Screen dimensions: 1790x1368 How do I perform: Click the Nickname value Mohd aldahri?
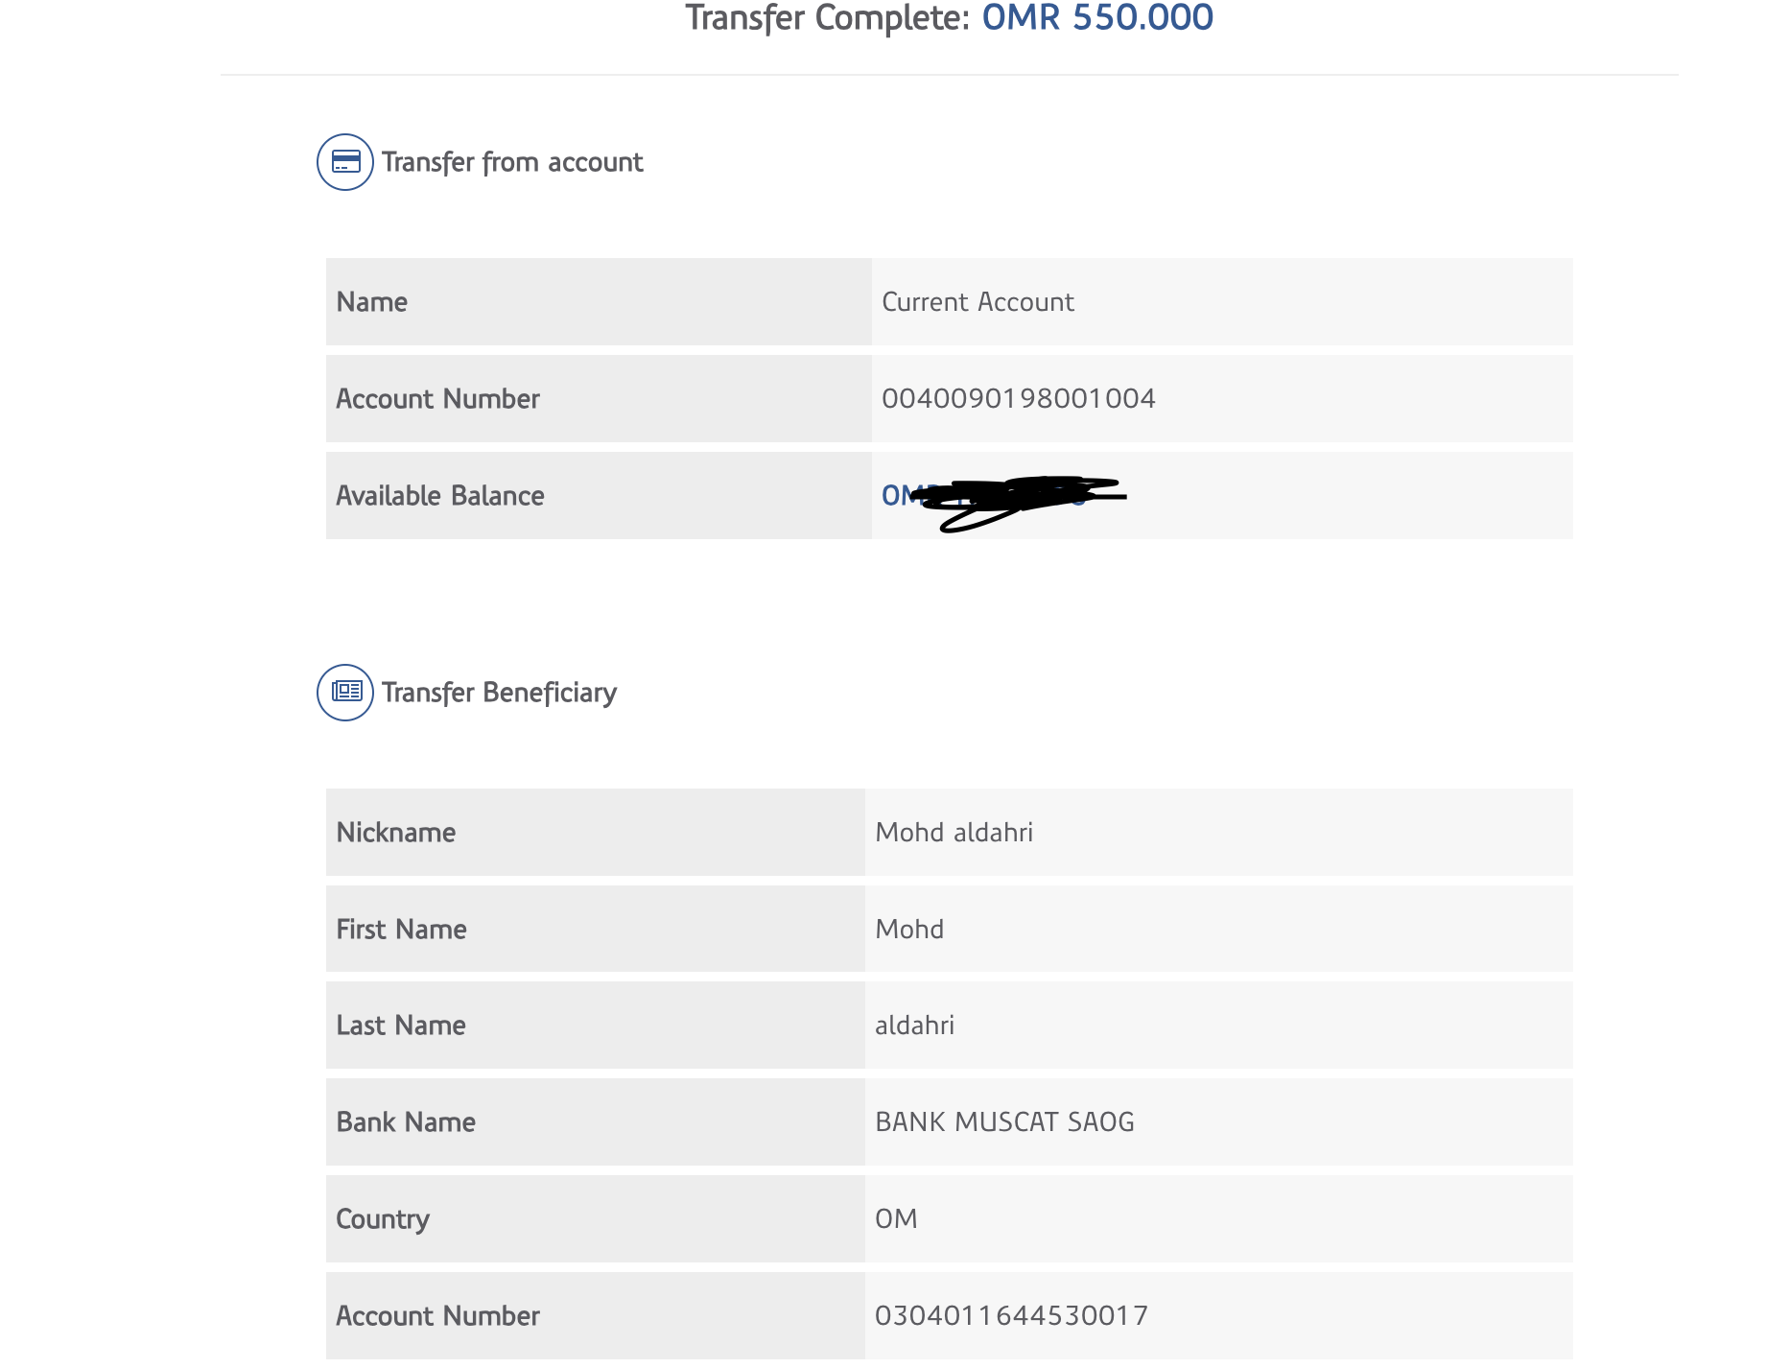[954, 833]
